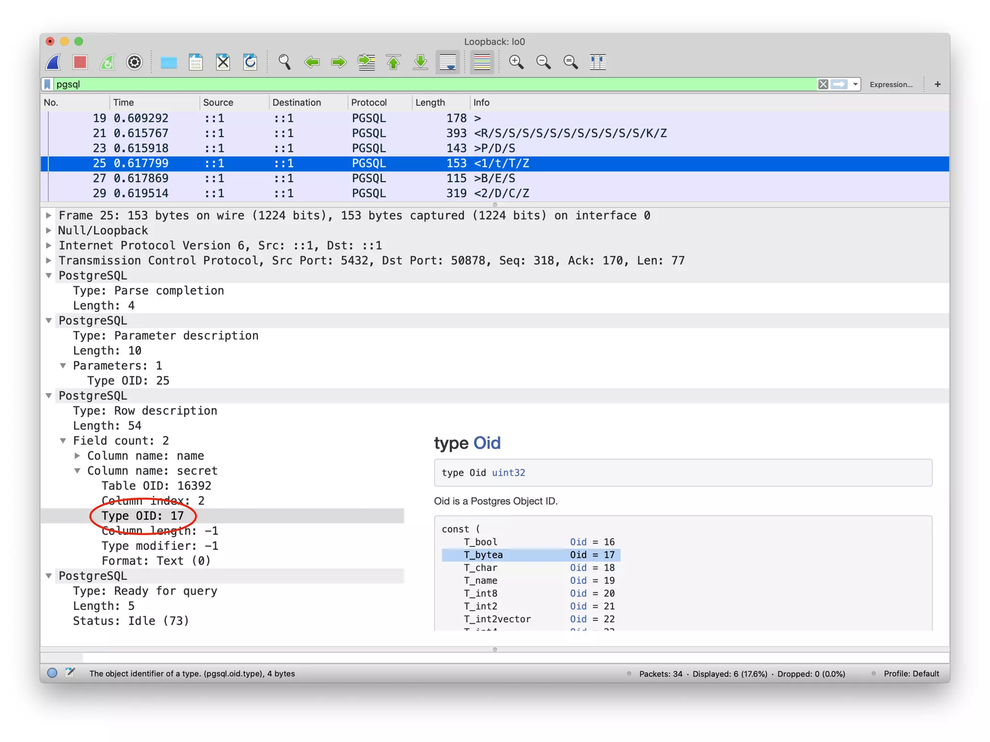Toggle auto-scroll during live capture
This screenshot has width=990, height=742.
click(x=448, y=62)
